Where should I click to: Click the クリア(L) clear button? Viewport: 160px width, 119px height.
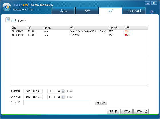(x=126, y=112)
